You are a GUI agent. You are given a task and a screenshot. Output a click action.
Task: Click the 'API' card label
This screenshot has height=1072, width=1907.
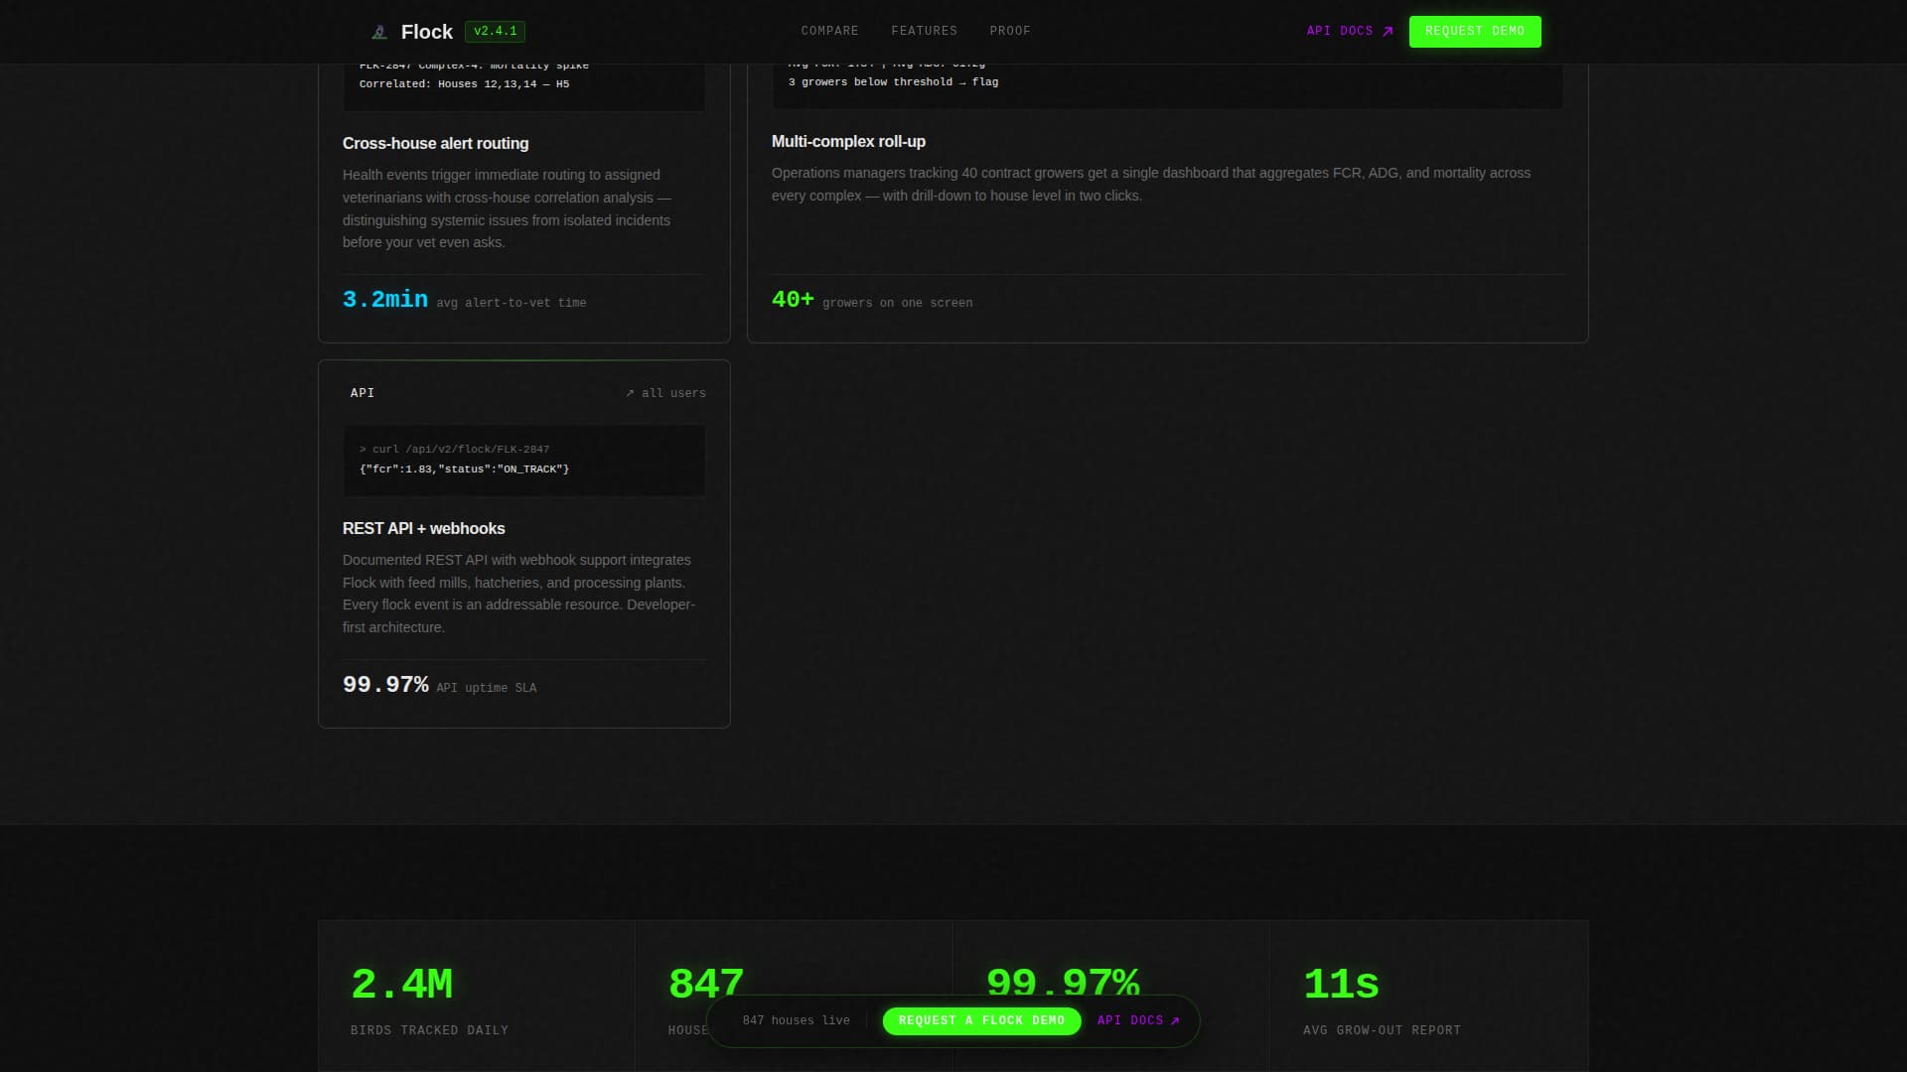point(363,393)
